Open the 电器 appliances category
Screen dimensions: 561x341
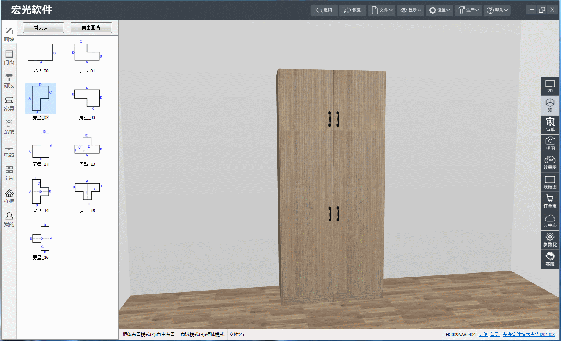pyautogui.click(x=9, y=150)
